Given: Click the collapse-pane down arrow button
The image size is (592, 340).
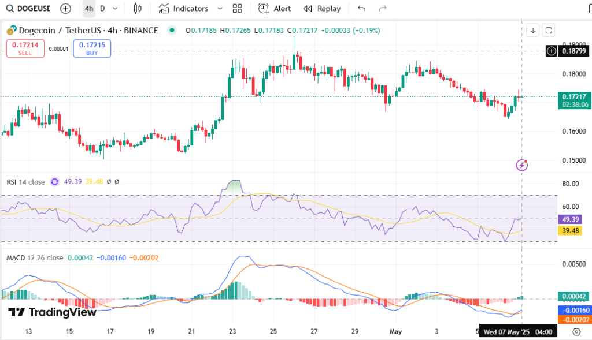Looking at the screenshot, I should [532, 30].
